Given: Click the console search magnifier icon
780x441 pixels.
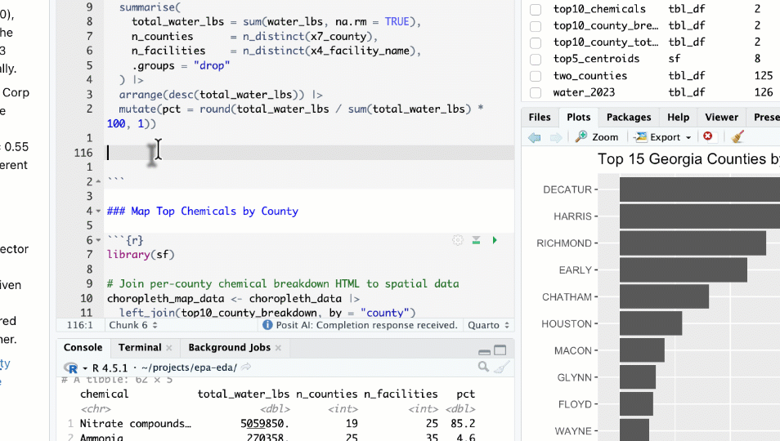Looking at the screenshot, I should pos(483,367).
